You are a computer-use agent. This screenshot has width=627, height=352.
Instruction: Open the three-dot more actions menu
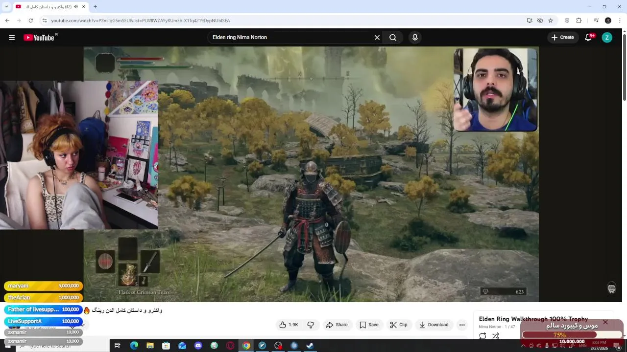coord(461,325)
